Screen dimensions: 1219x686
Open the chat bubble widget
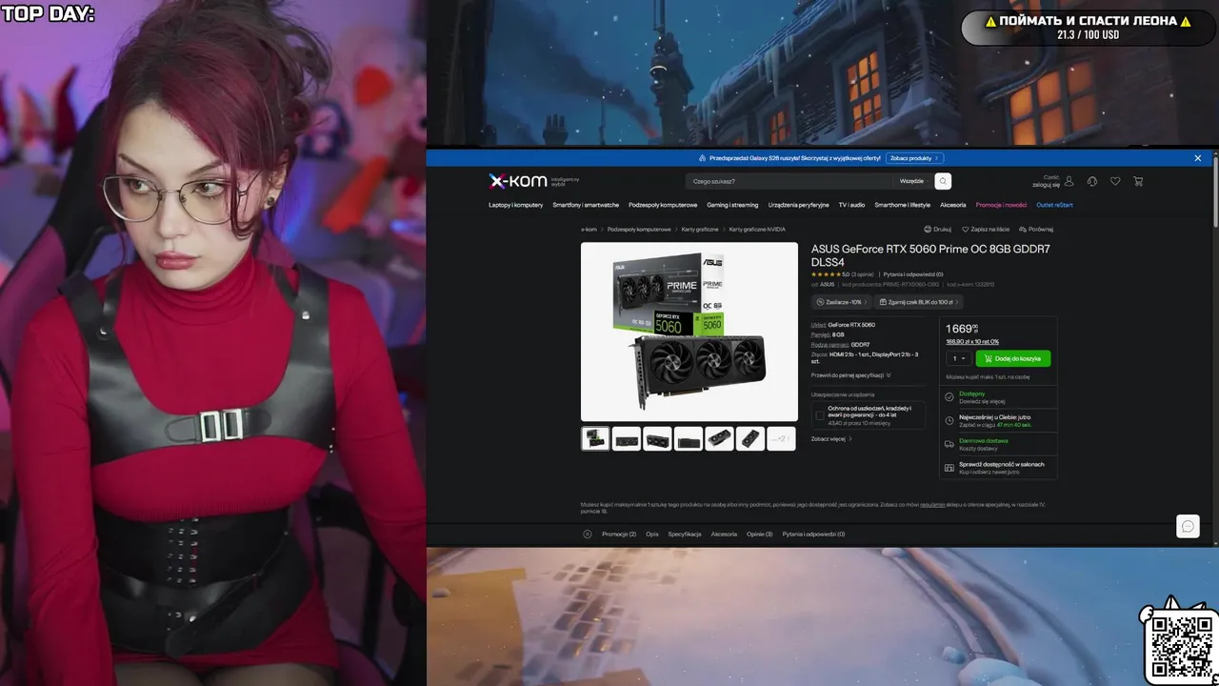pos(1188,526)
